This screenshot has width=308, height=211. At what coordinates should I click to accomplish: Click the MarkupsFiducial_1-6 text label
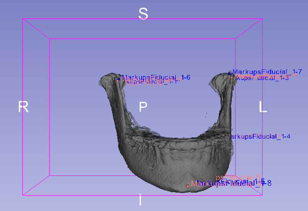click(156, 77)
